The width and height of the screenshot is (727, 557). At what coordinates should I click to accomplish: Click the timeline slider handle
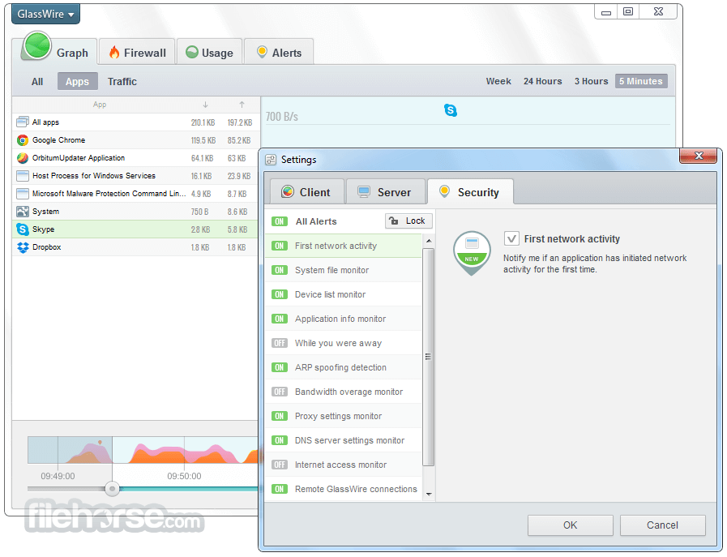coord(112,489)
